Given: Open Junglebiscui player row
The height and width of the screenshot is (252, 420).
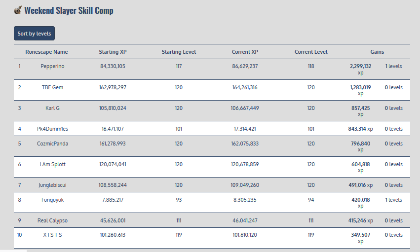Looking at the screenshot, I should tap(52, 185).
